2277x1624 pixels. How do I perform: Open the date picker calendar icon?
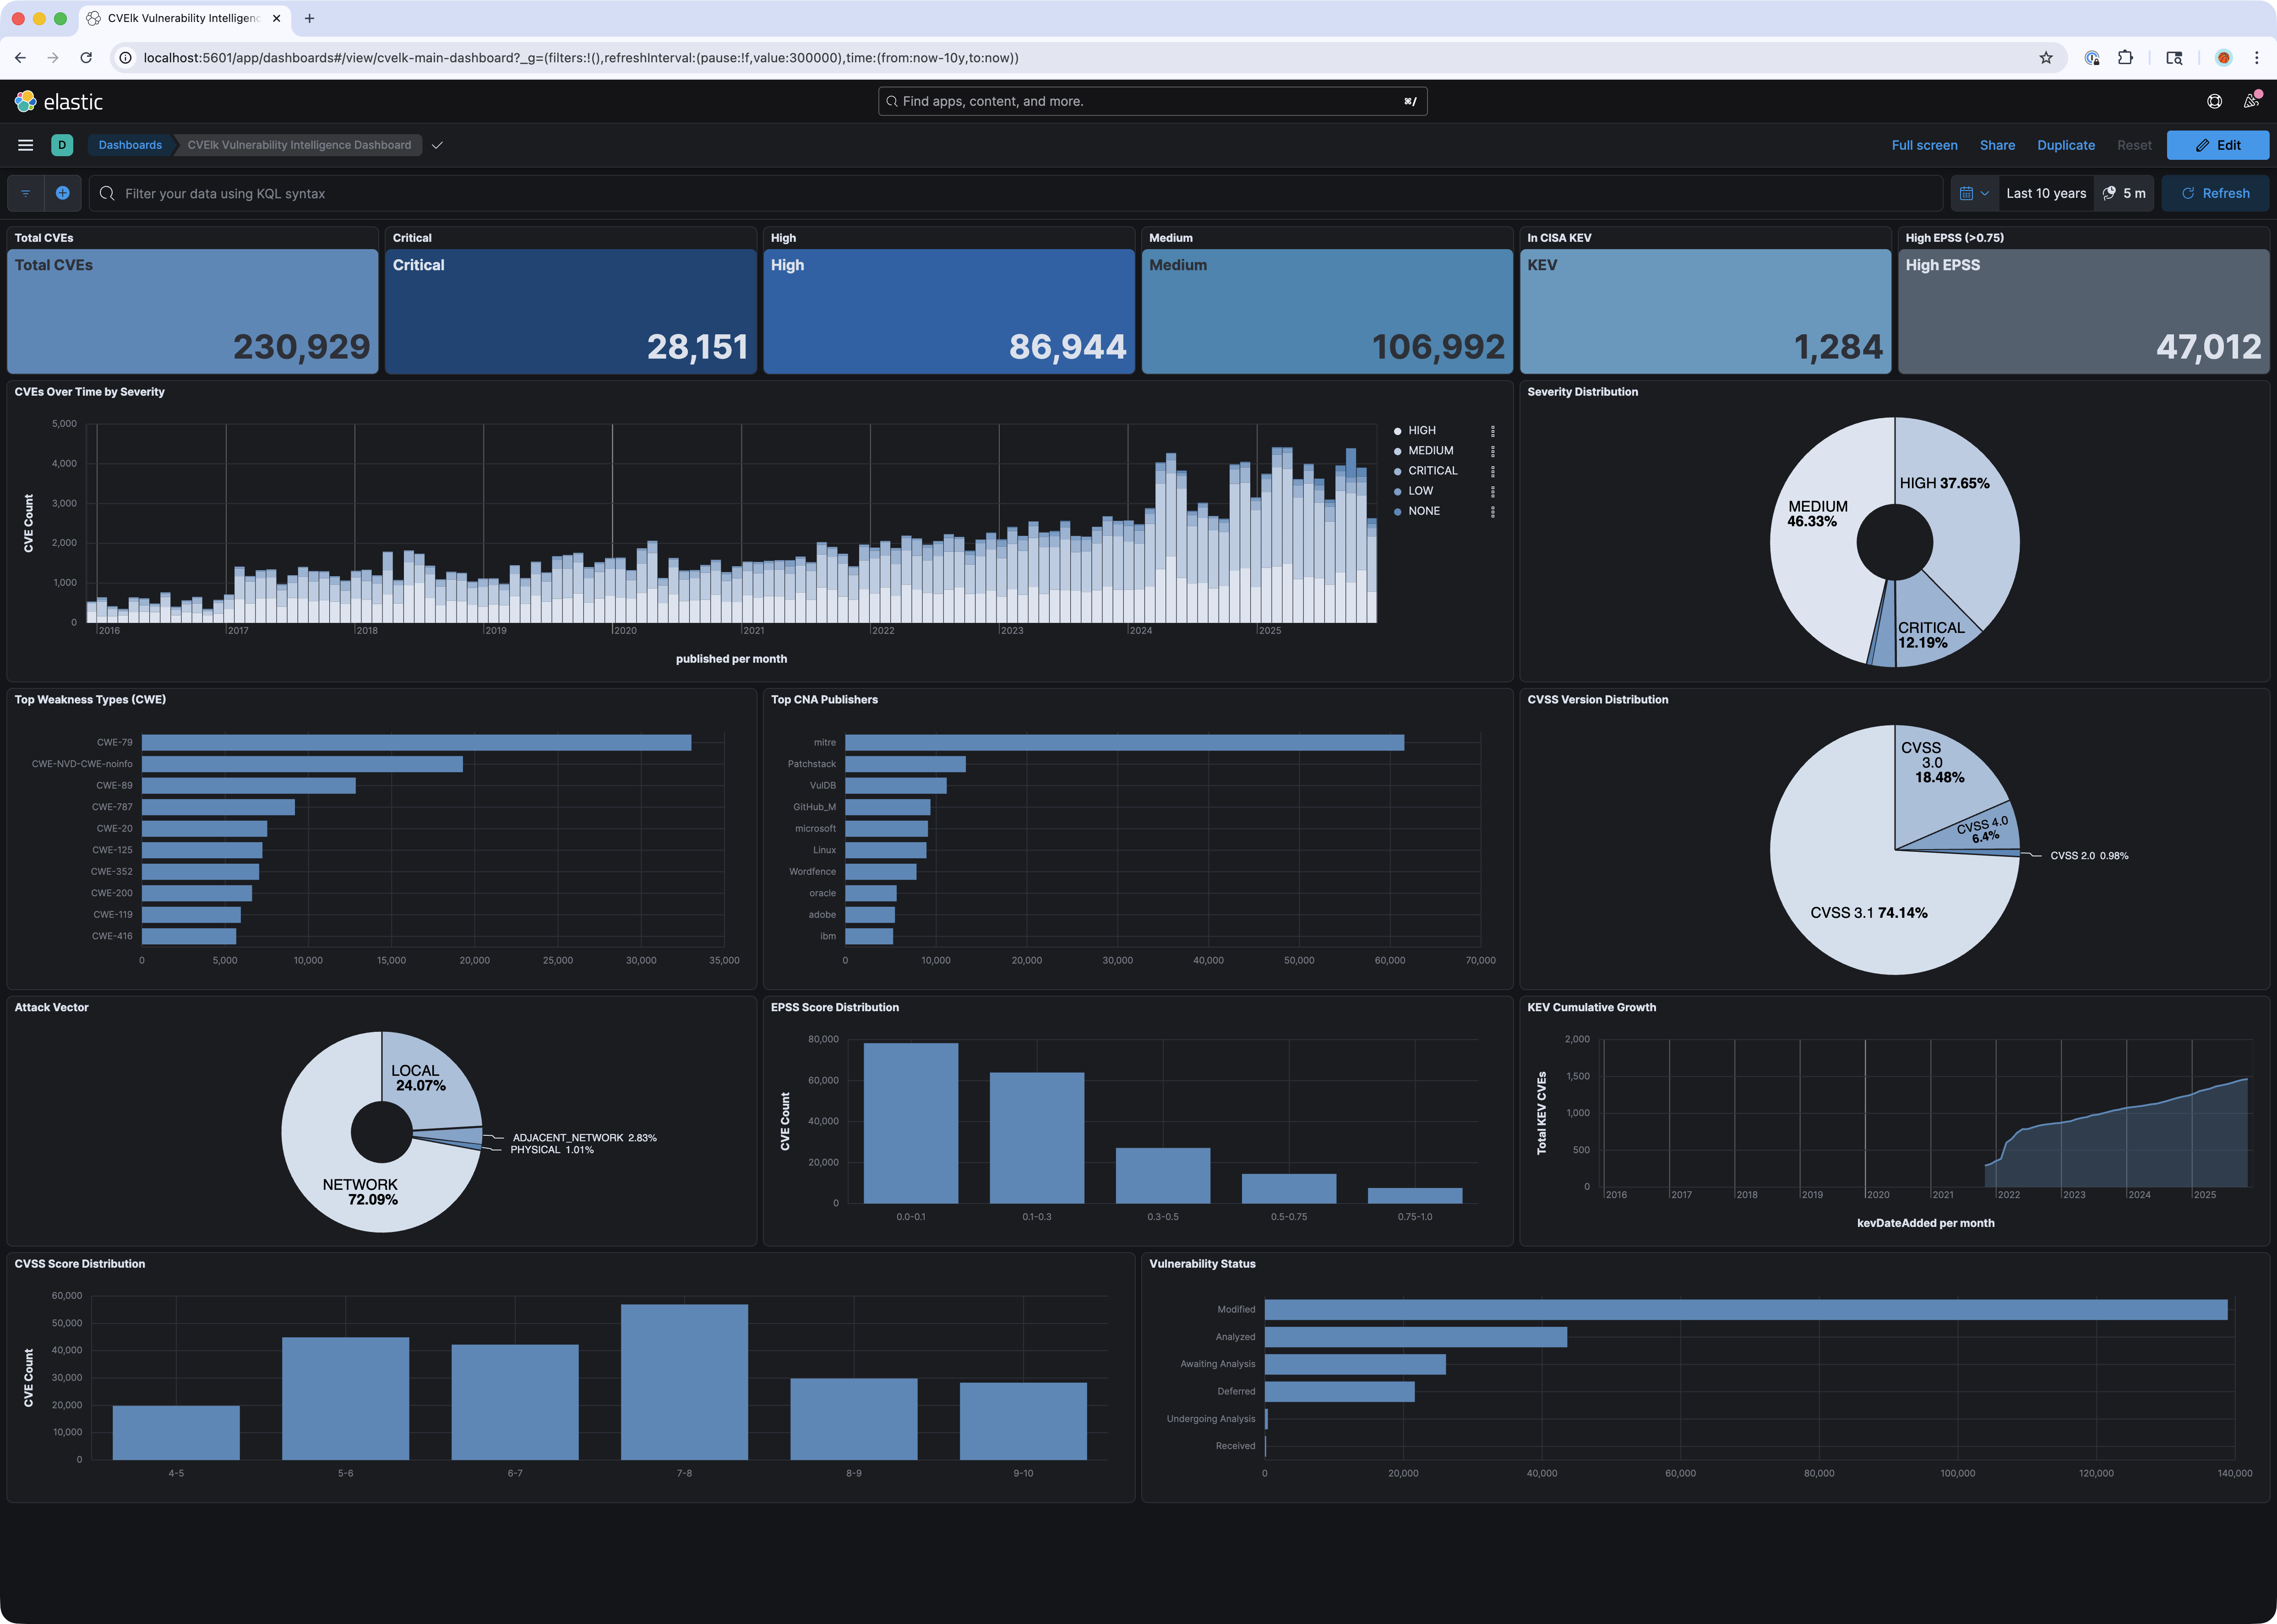pyautogui.click(x=1968, y=193)
